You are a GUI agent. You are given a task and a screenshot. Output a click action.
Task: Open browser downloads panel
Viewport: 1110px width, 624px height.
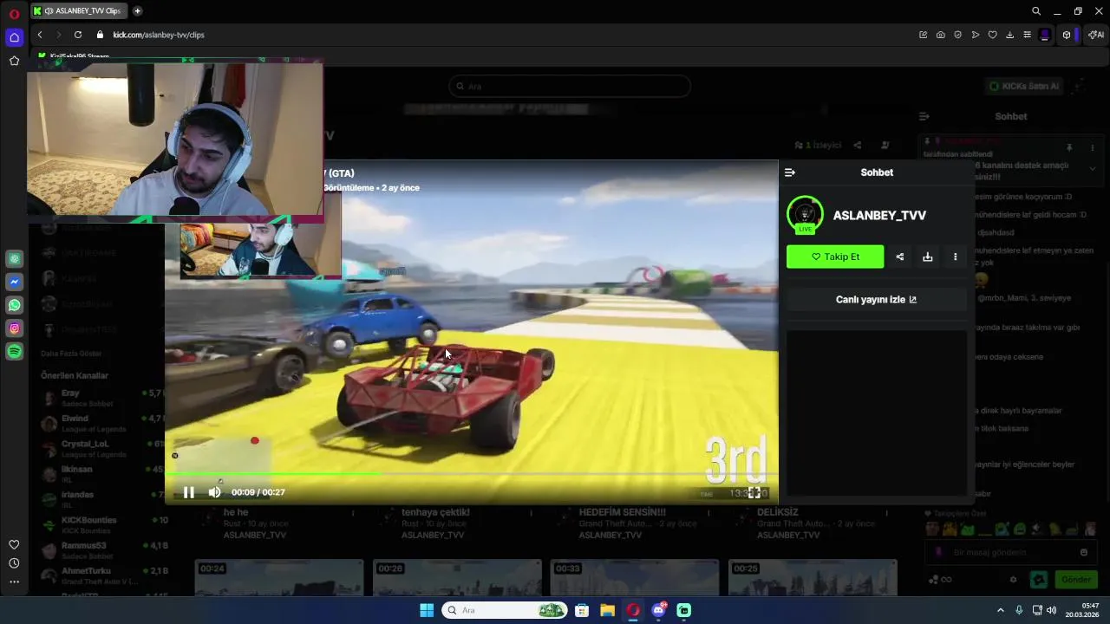(x=1009, y=35)
